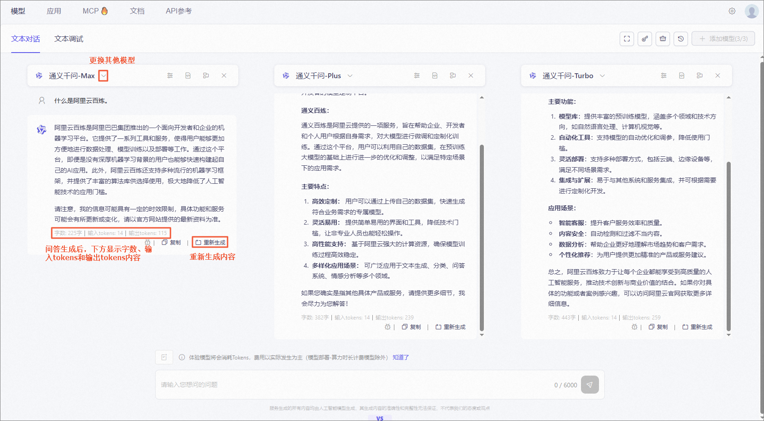The image size is (764, 421).
Task: Open the settings gear in top bar
Action: pyautogui.click(x=732, y=11)
